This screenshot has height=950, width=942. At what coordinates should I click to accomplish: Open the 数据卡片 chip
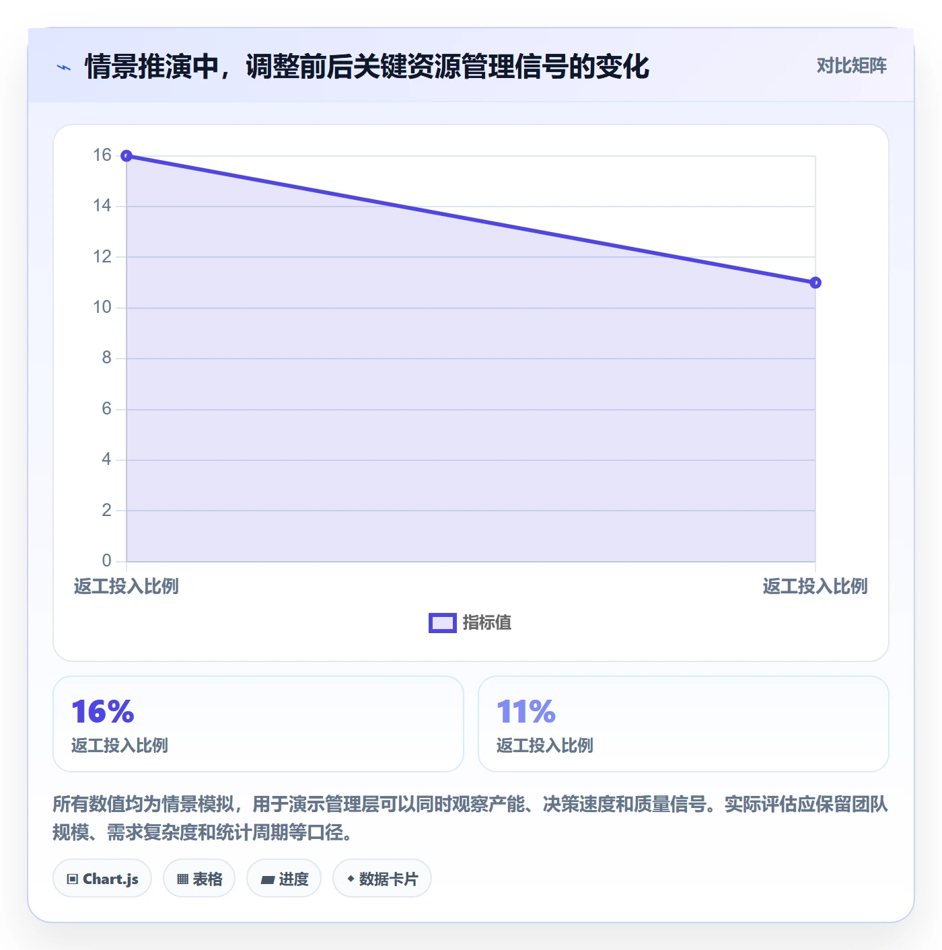(x=382, y=878)
